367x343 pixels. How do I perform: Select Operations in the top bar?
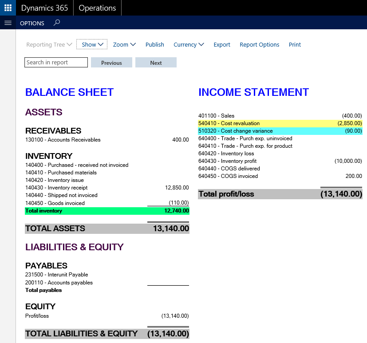pos(97,8)
